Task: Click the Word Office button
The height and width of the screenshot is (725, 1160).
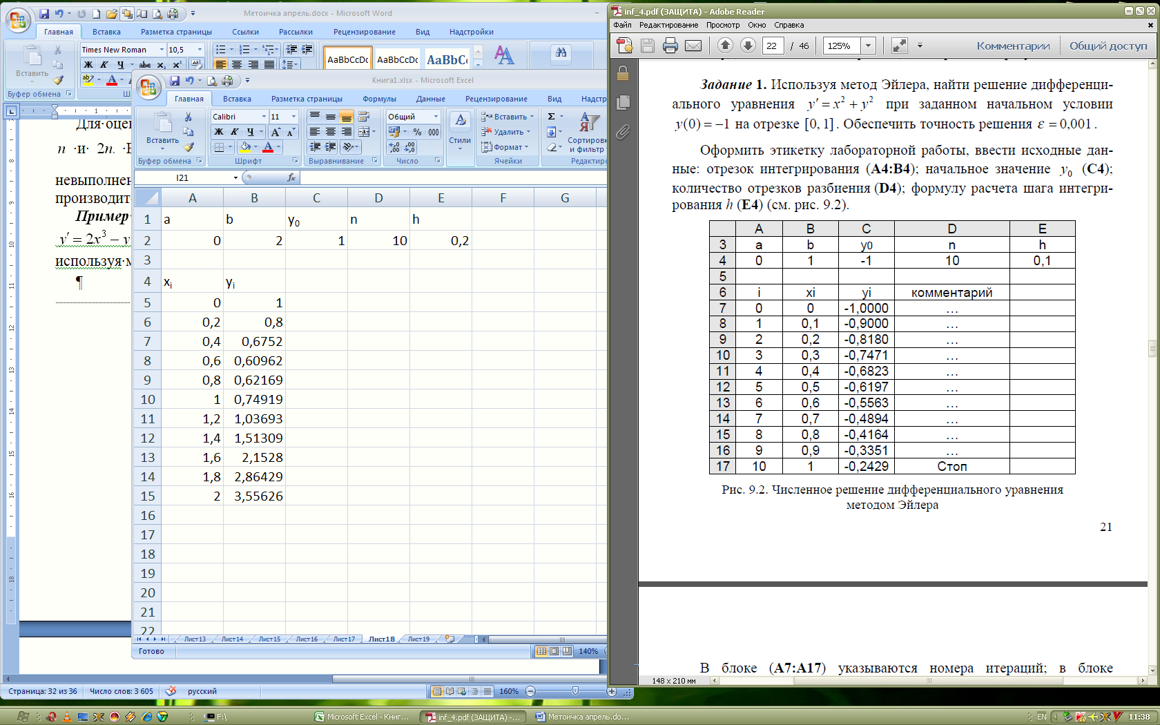Action: pyautogui.click(x=17, y=21)
